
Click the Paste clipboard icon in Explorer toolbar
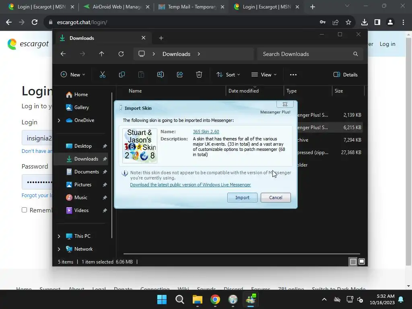[141, 74]
